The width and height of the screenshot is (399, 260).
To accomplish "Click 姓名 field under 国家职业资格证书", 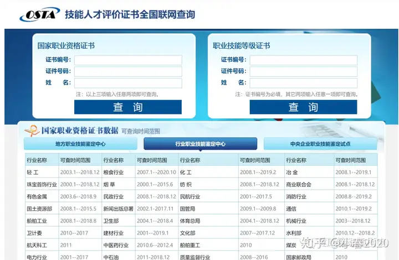I will (x=128, y=83).
